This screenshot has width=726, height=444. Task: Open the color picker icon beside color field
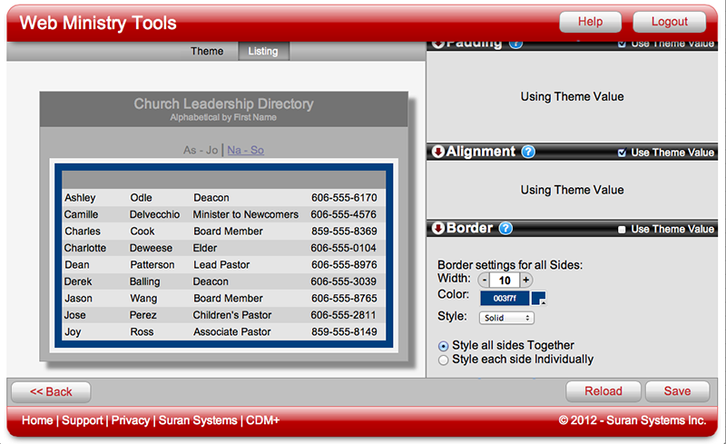point(538,298)
